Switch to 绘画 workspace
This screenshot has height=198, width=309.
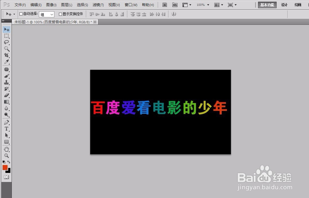pos(298,5)
